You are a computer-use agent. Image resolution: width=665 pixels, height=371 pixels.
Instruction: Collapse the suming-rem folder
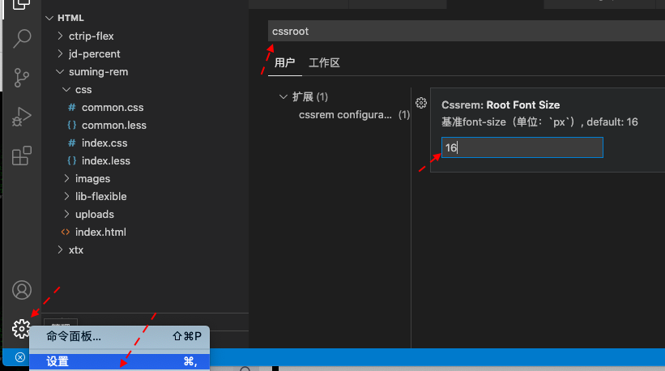97,71
